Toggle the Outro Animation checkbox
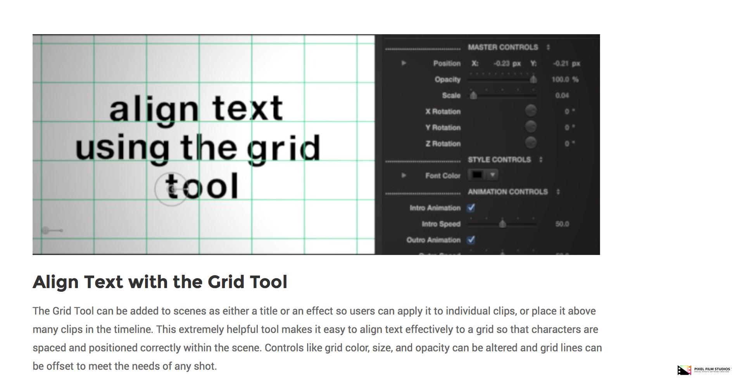 [471, 240]
